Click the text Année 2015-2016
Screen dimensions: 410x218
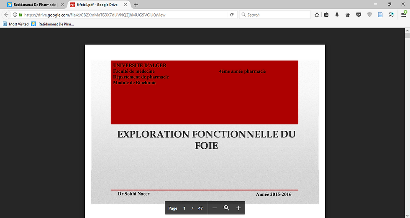point(274,194)
